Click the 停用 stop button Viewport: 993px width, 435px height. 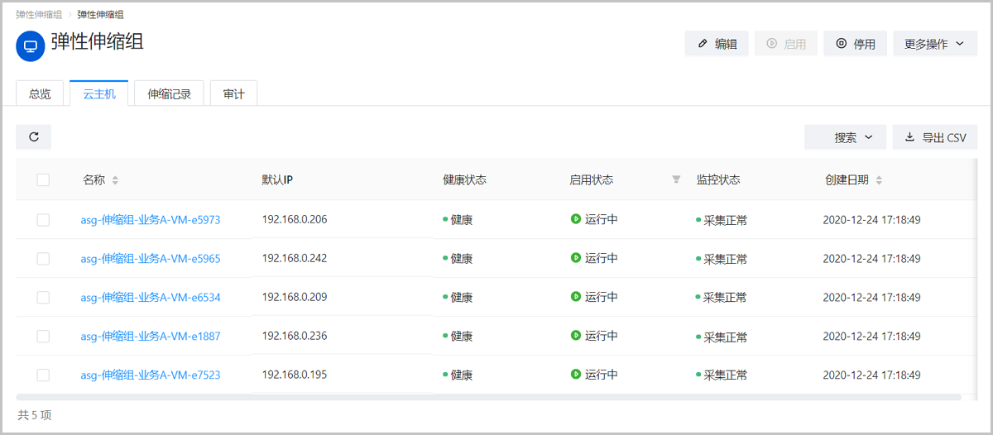856,44
